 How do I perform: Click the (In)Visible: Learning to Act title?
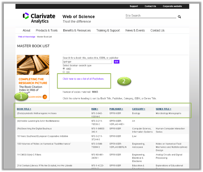(x=38, y=121)
